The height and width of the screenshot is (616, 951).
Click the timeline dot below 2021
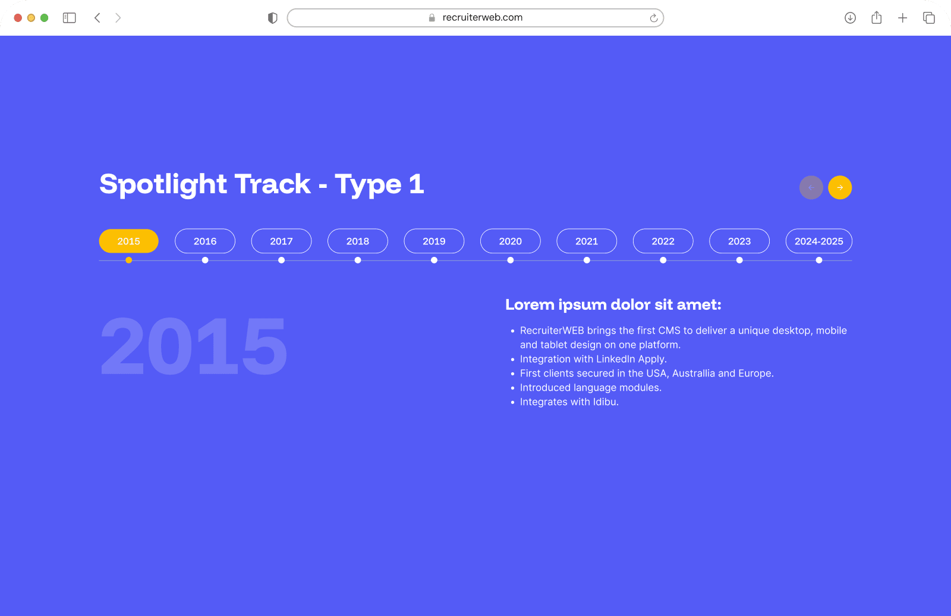(x=587, y=260)
